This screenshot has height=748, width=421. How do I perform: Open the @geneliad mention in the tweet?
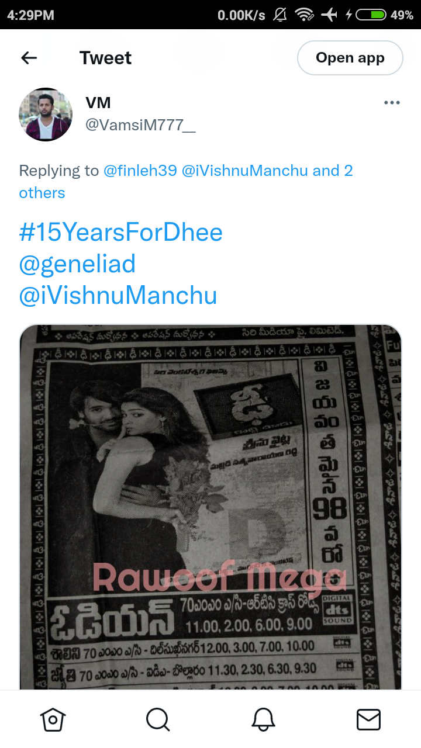pos(77,264)
